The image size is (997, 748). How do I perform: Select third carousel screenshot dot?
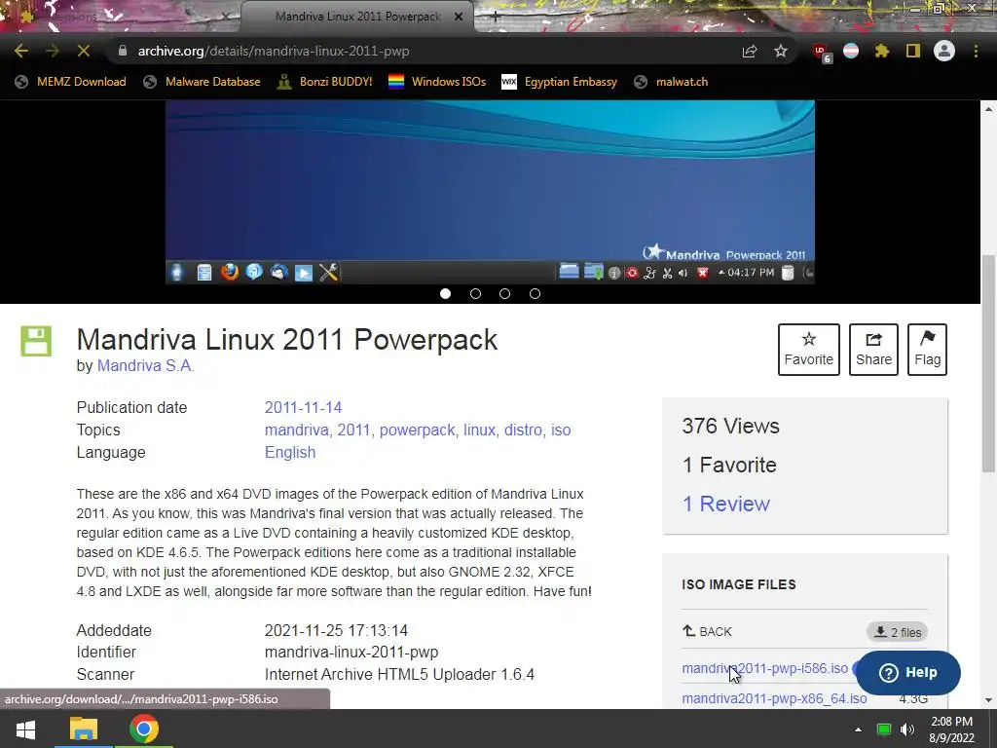tap(505, 294)
